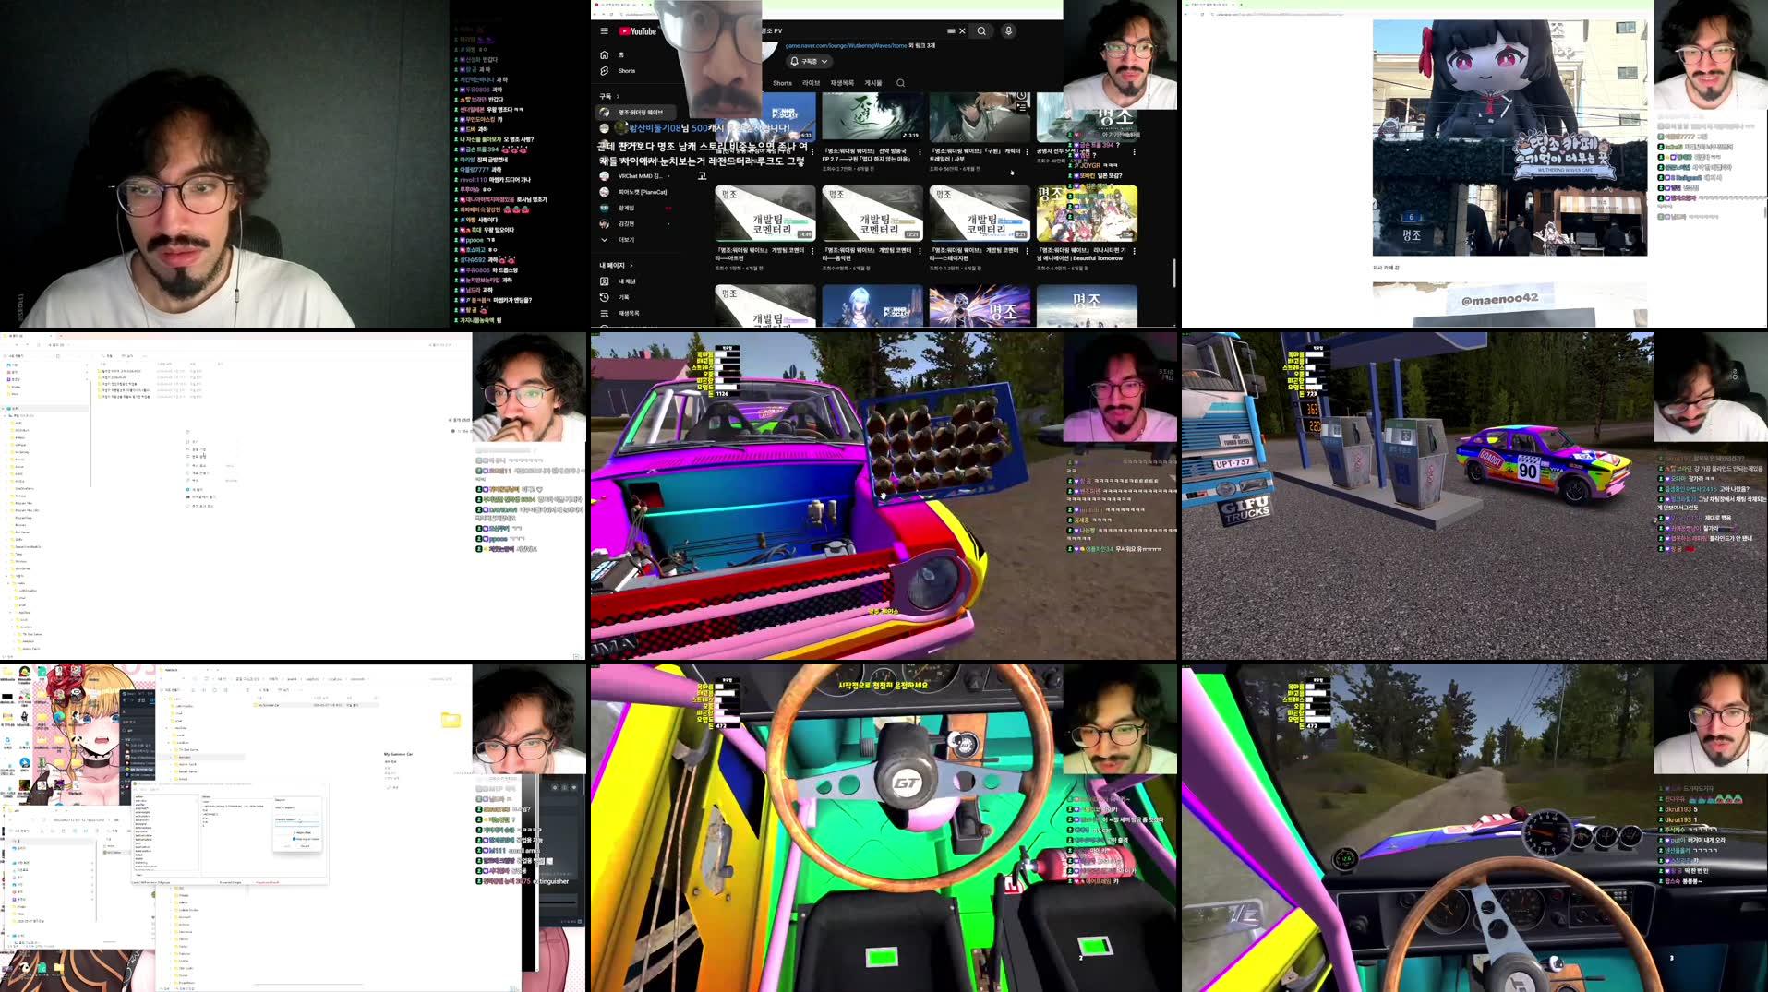Viewport: 1768px width, 992px height.
Task: Open the on-screen keyboard icon in search box
Action: click(x=951, y=31)
